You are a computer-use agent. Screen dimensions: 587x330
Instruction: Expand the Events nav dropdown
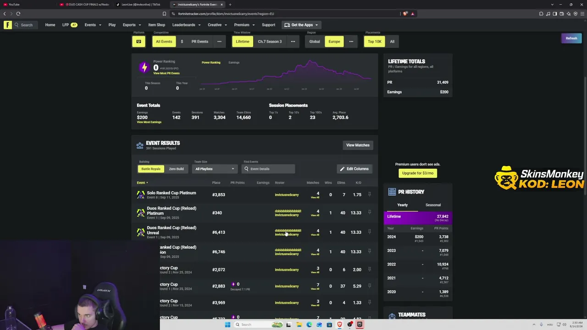(x=93, y=25)
